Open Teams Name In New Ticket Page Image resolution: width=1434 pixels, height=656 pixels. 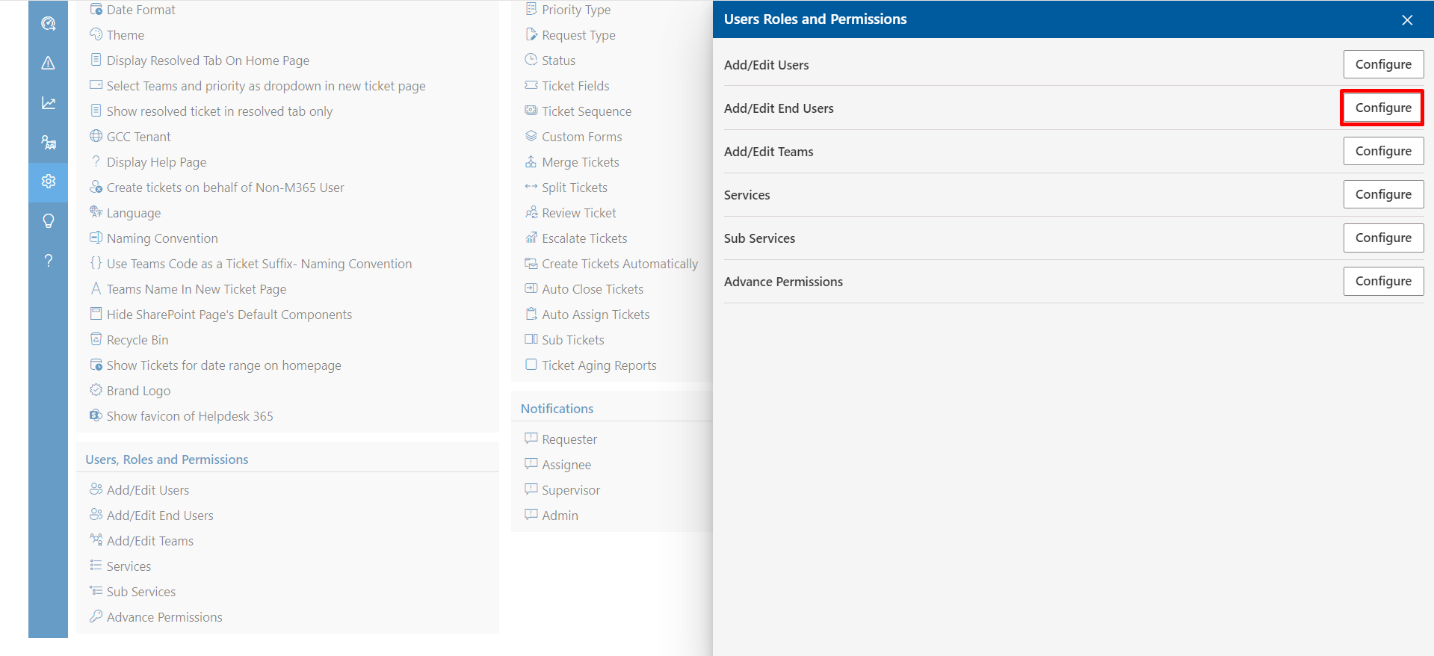tap(197, 289)
